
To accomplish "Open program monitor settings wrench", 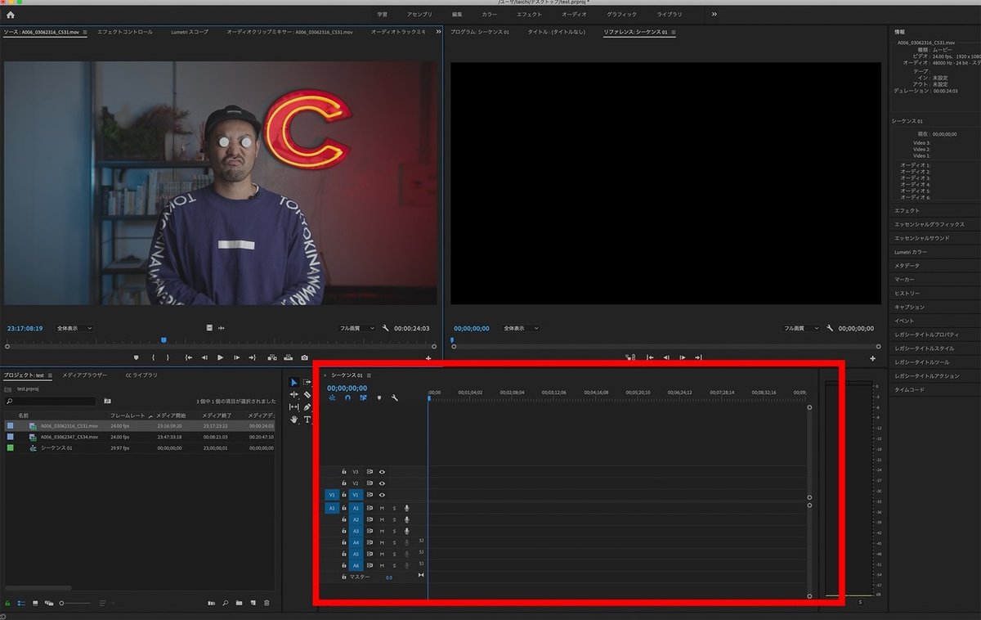I will point(830,328).
